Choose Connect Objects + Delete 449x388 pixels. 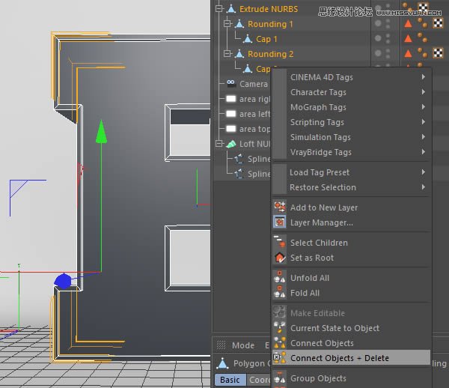(340, 358)
